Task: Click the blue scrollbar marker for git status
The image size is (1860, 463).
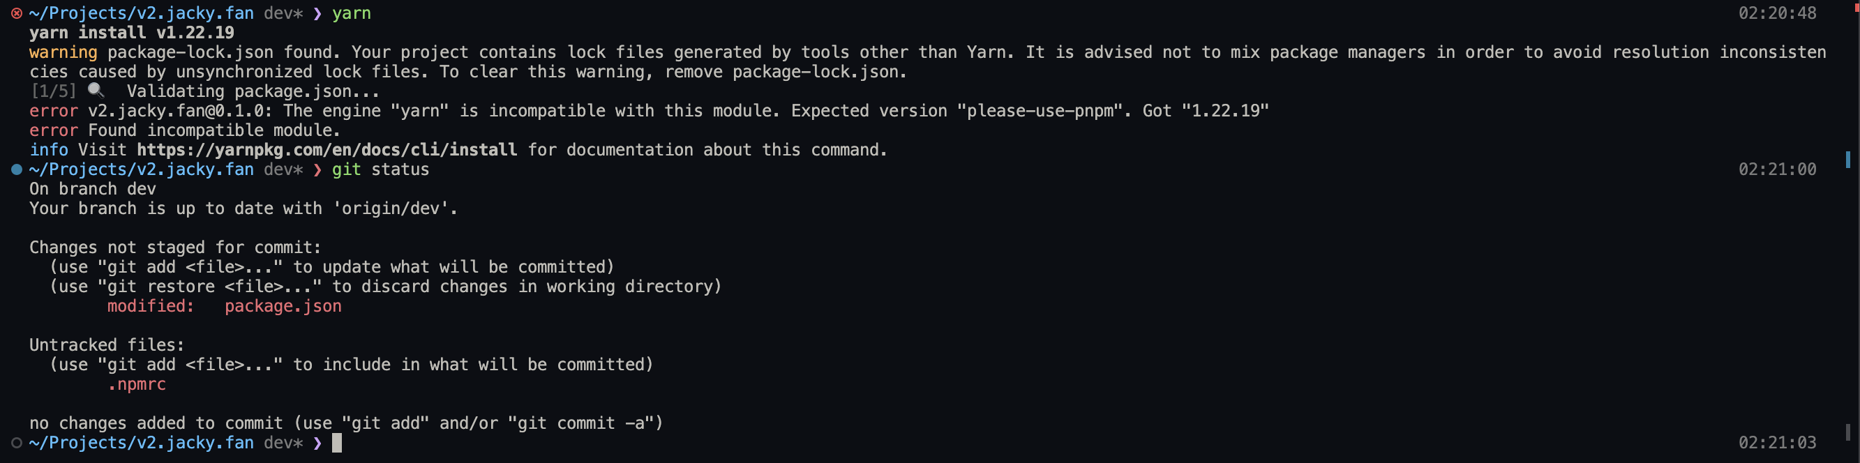Action: [1847, 160]
